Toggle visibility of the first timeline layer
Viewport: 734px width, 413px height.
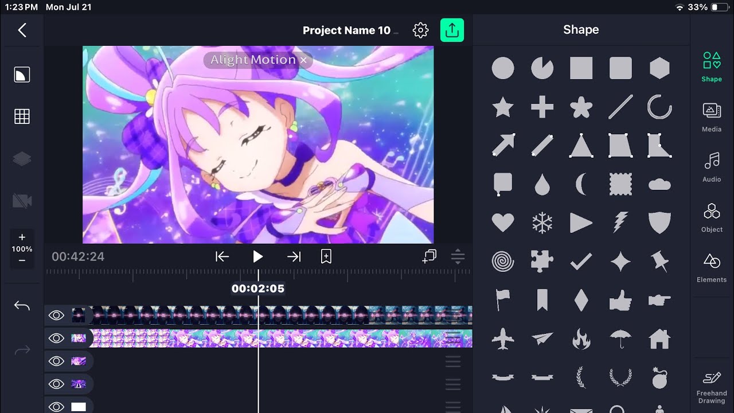pyautogui.click(x=56, y=315)
